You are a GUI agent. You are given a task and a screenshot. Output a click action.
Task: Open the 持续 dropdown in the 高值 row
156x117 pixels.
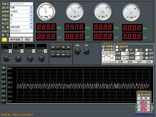(140, 58)
